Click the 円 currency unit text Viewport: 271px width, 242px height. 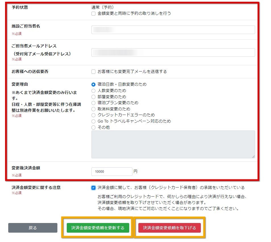tap(135, 171)
